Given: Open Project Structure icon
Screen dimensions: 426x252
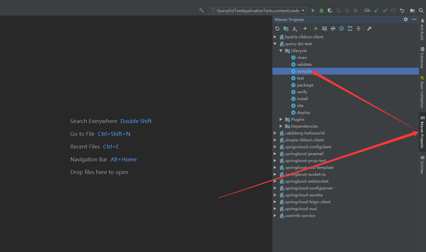Looking at the screenshot, I should pos(413,10).
